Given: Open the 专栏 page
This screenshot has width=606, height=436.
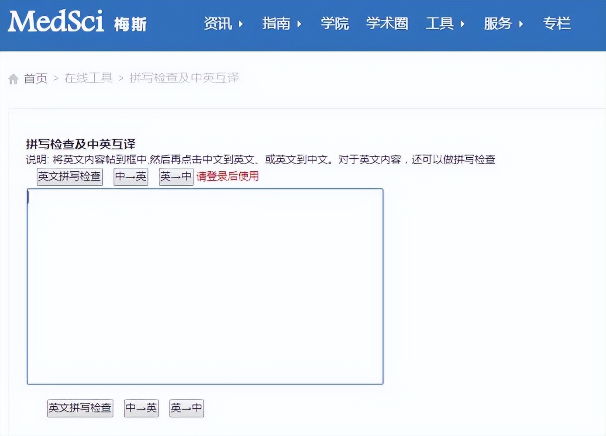Looking at the screenshot, I should click(557, 23).
